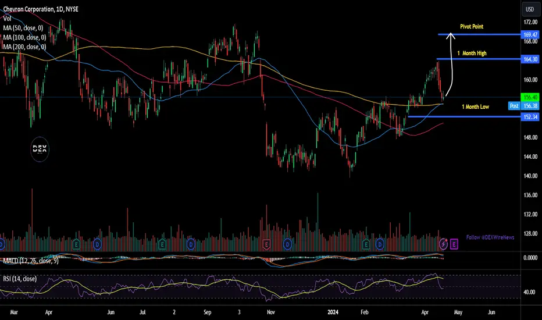Click the 164.30 price label
The height and width of the screenshot is (320, 542).
pos(530,59)
